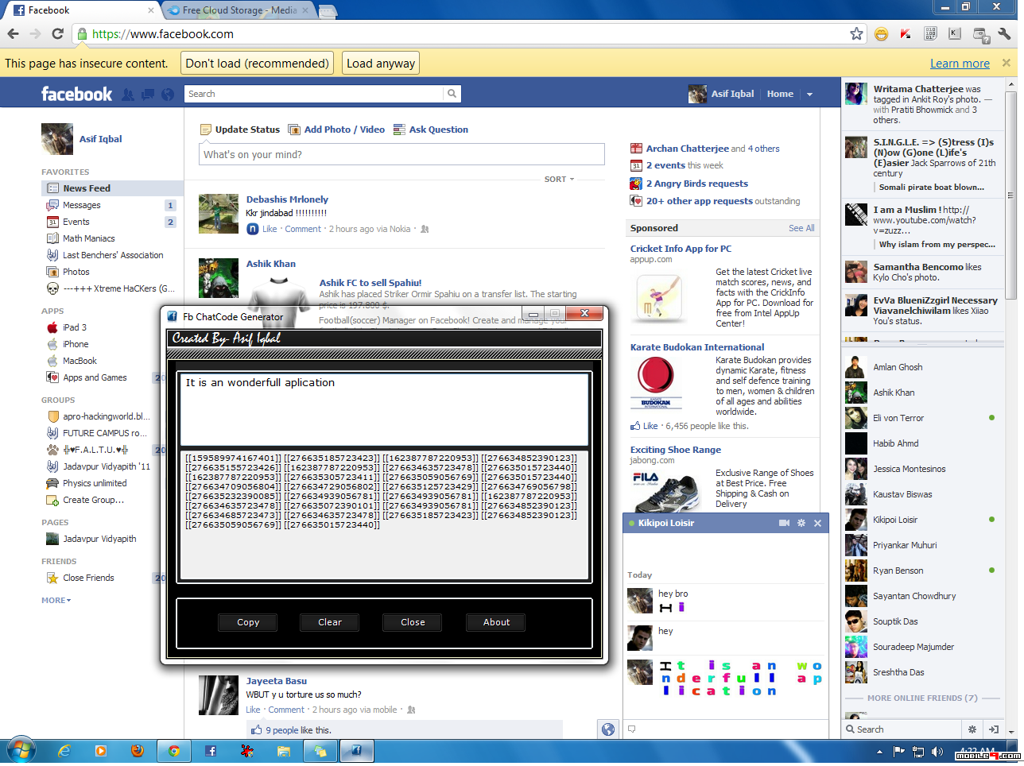Click the Facebook search field
Image resolution: width=1024 pixels, height=766 pixels.
click(x=314, y=94)
